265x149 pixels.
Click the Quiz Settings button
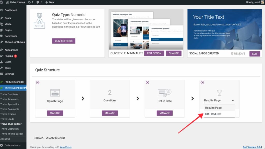[x=64, y=41]
